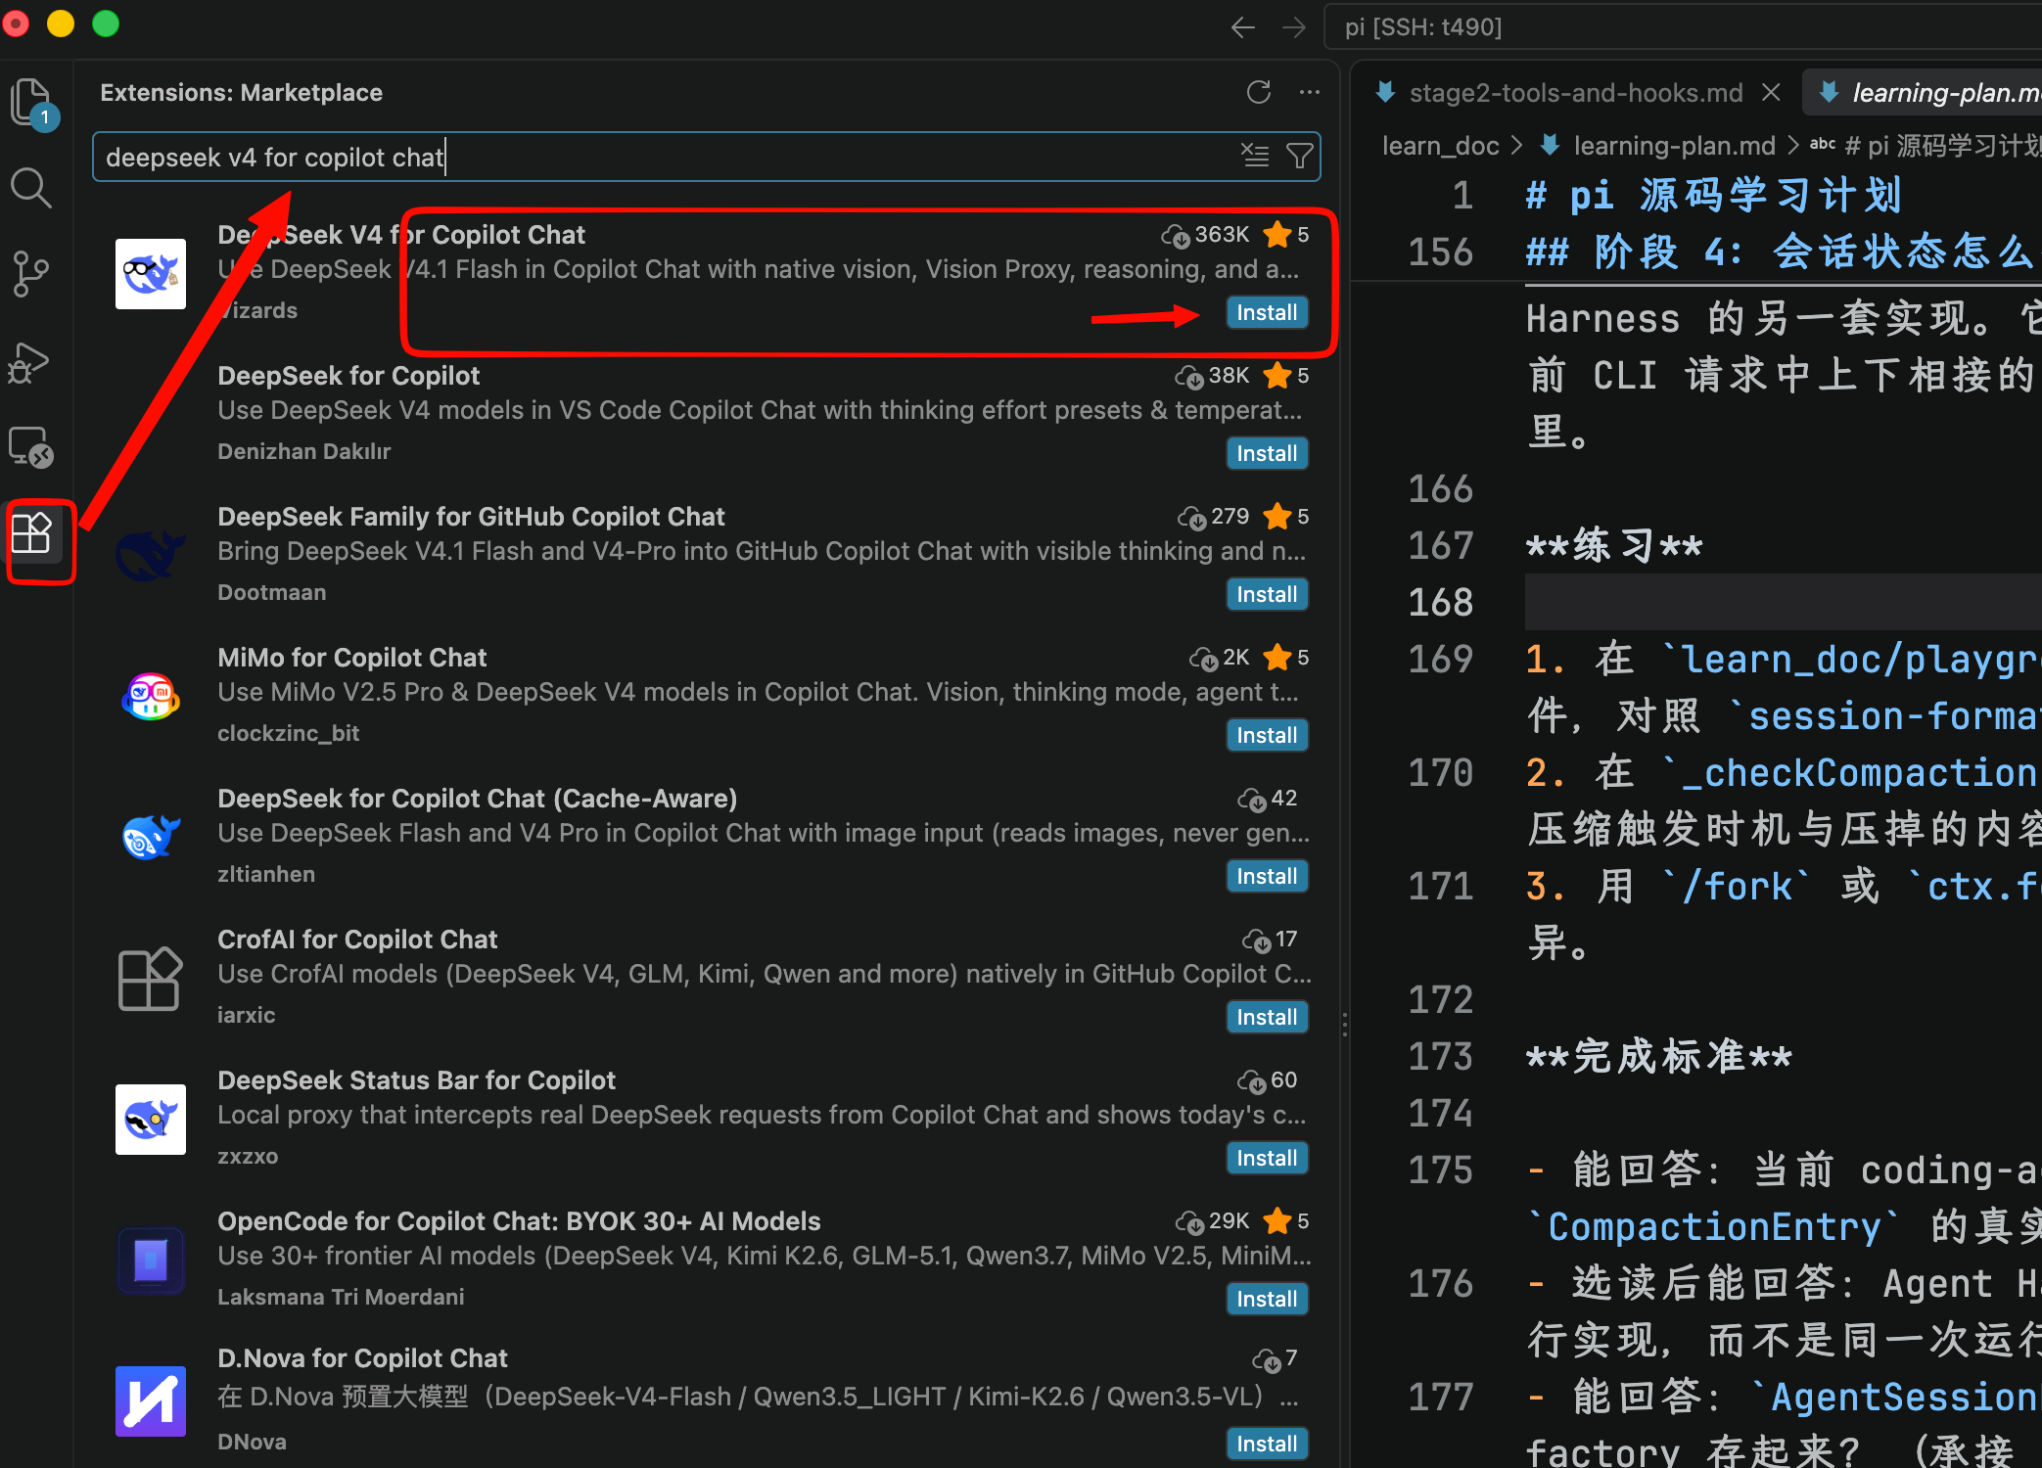Select learning-plan.md in breadcrumb
Viewport: 2042px width, 1468px height.
click(x=1674, y=146)
